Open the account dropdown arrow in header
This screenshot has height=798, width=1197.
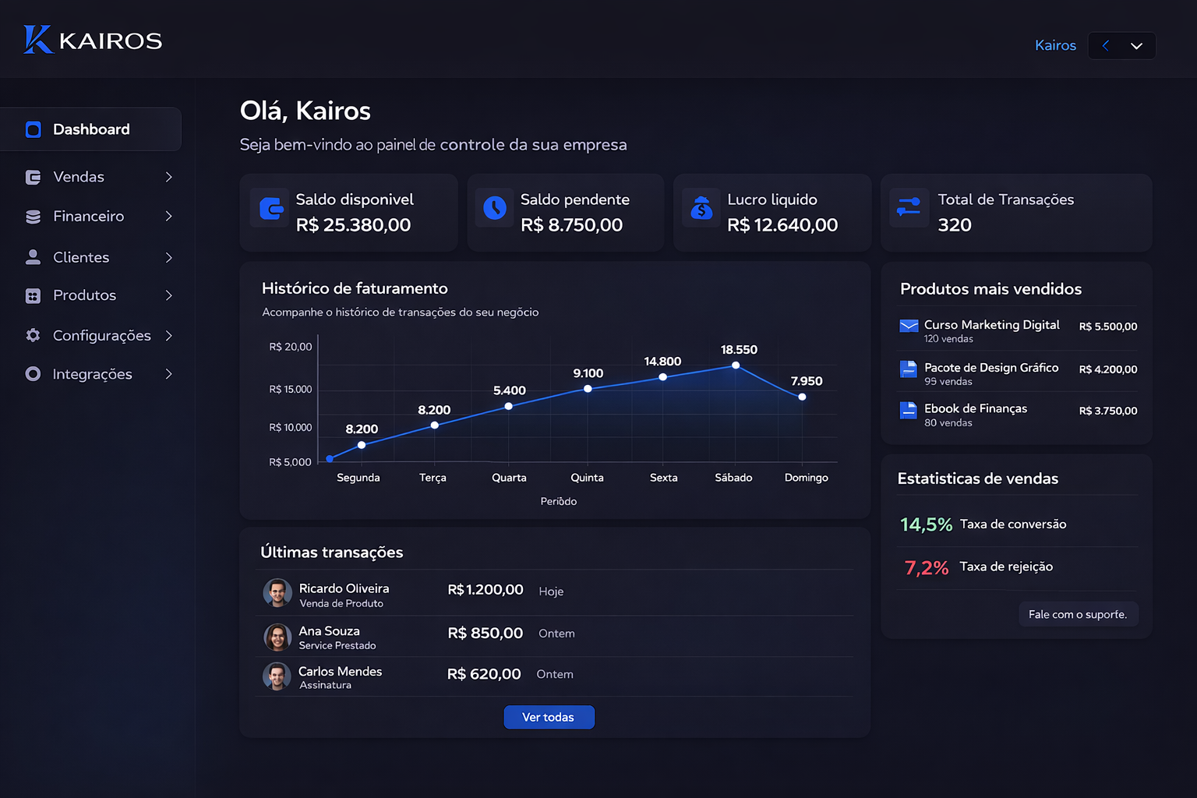pos(1136,46)
